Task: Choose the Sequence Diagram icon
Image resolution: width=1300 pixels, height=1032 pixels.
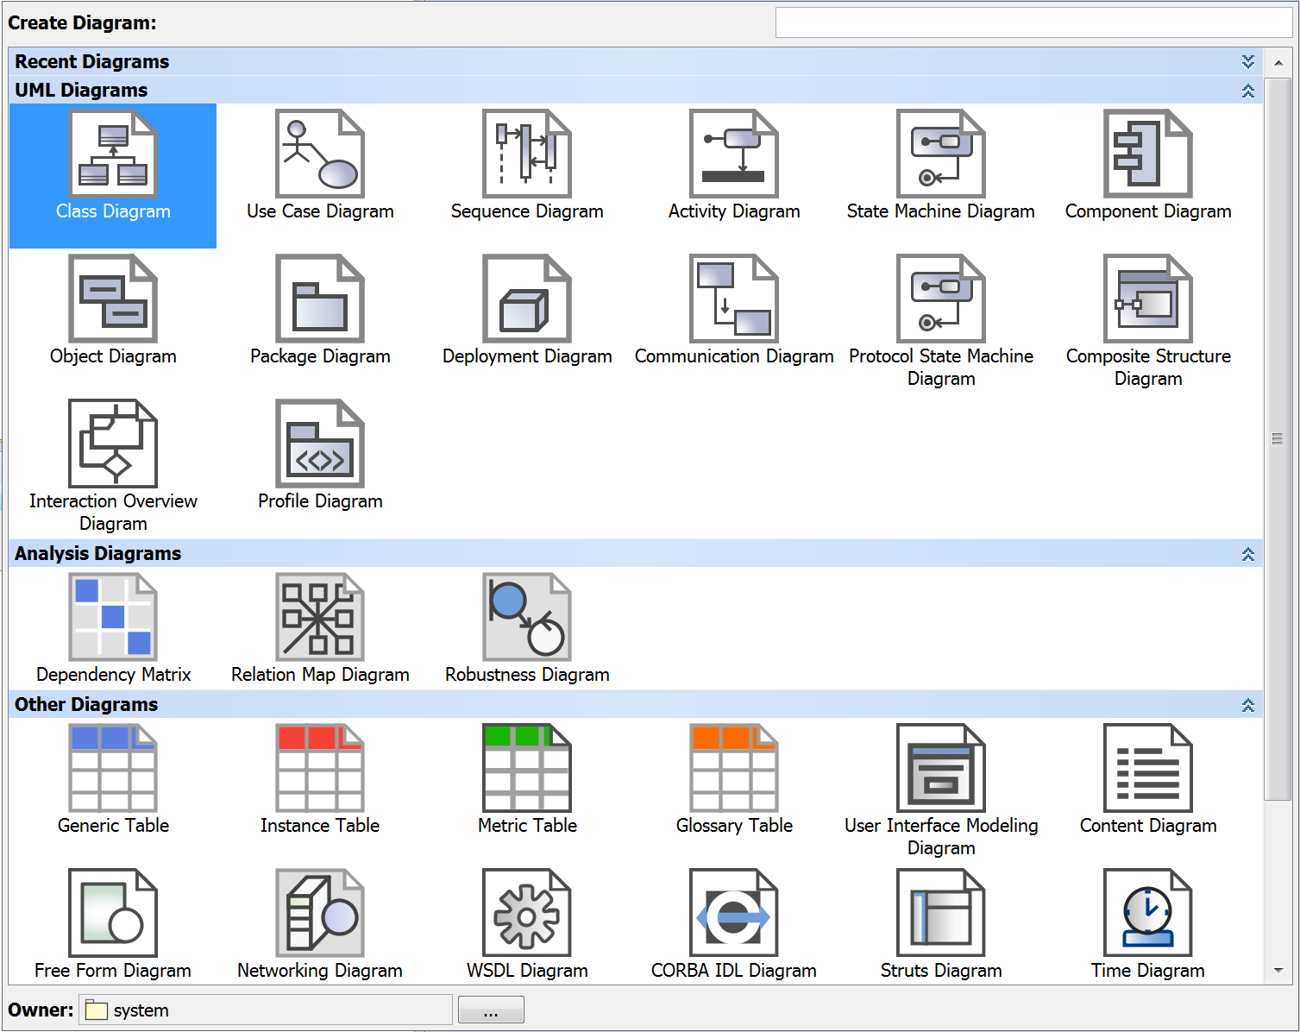Action: pyautogui.click(x=527, y=154)
